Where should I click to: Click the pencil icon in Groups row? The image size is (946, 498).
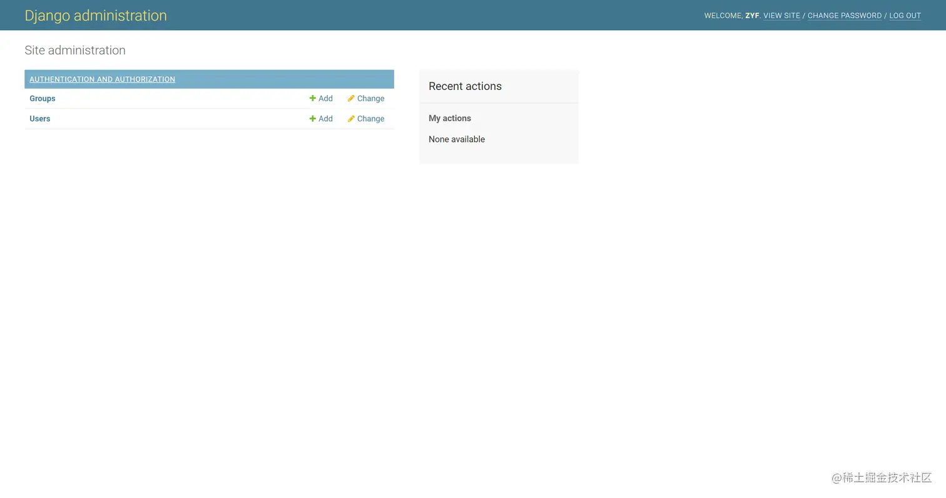(x=351, y=98)
